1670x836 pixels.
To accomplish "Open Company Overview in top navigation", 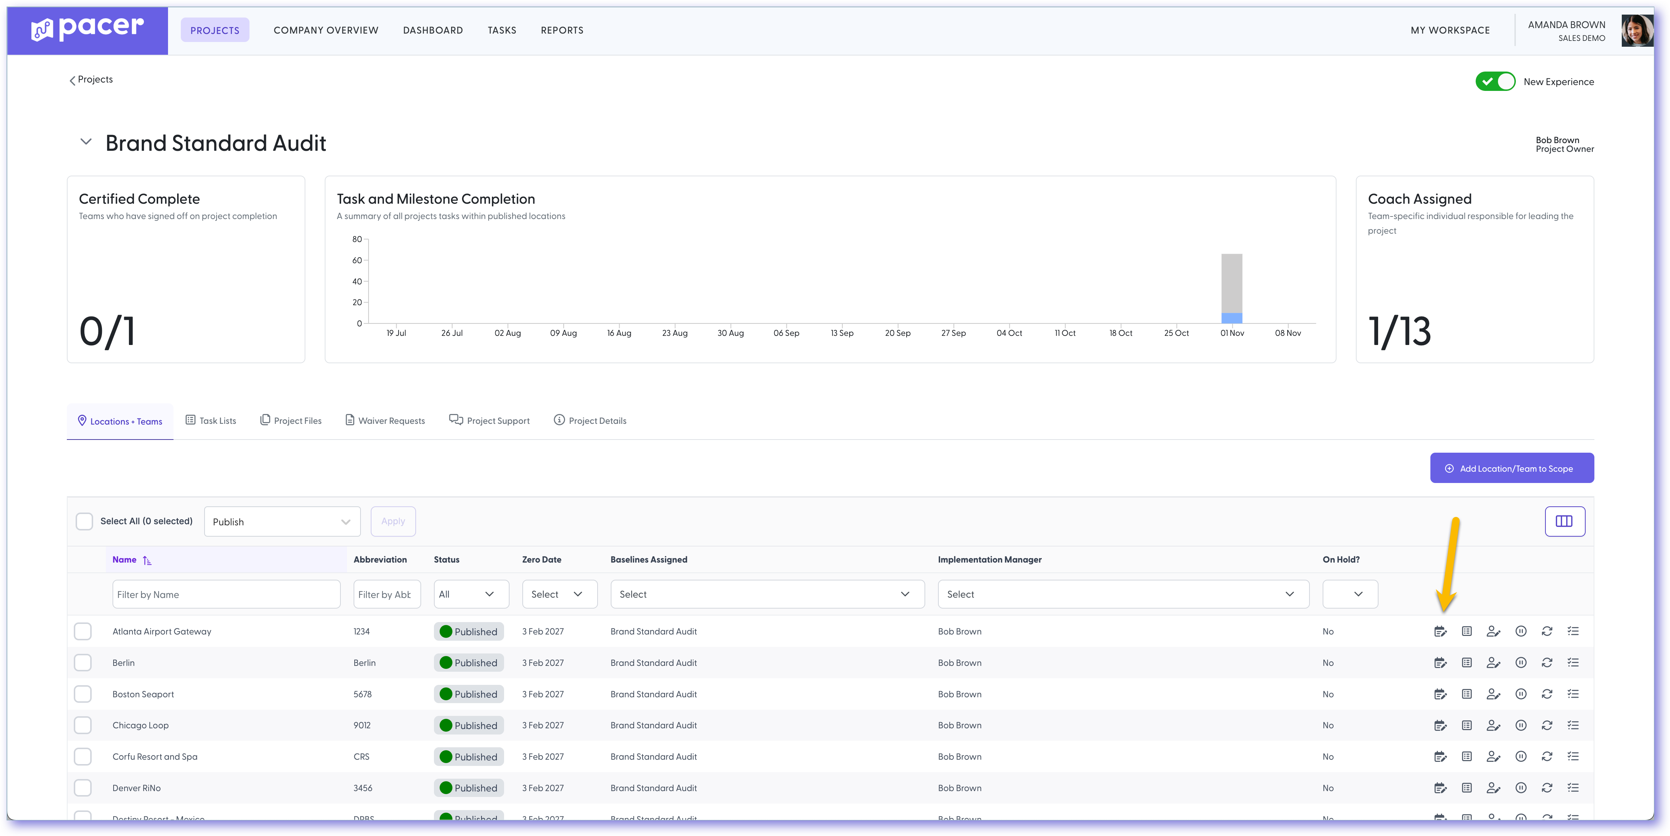I will click(325, 30).
